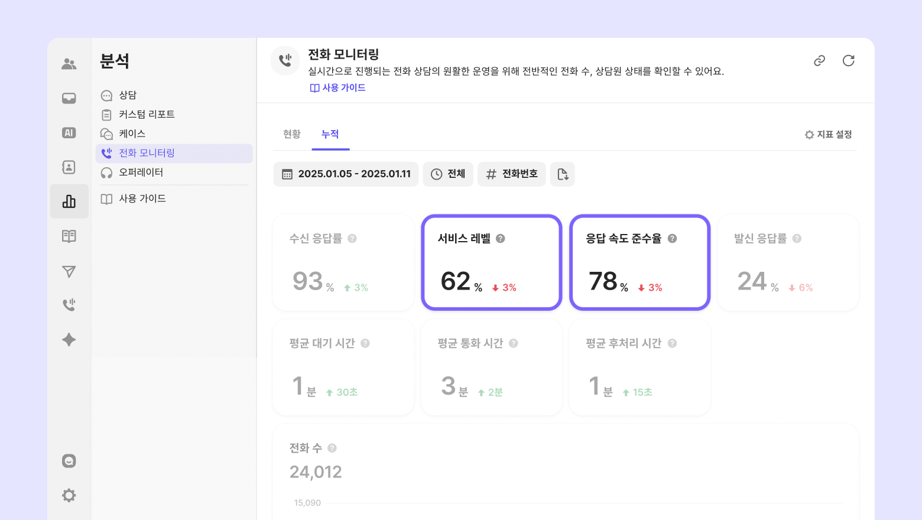Open the contacts icon in the sidebar
The height and width of the screenshot is (520, 922).
(69, 167)
